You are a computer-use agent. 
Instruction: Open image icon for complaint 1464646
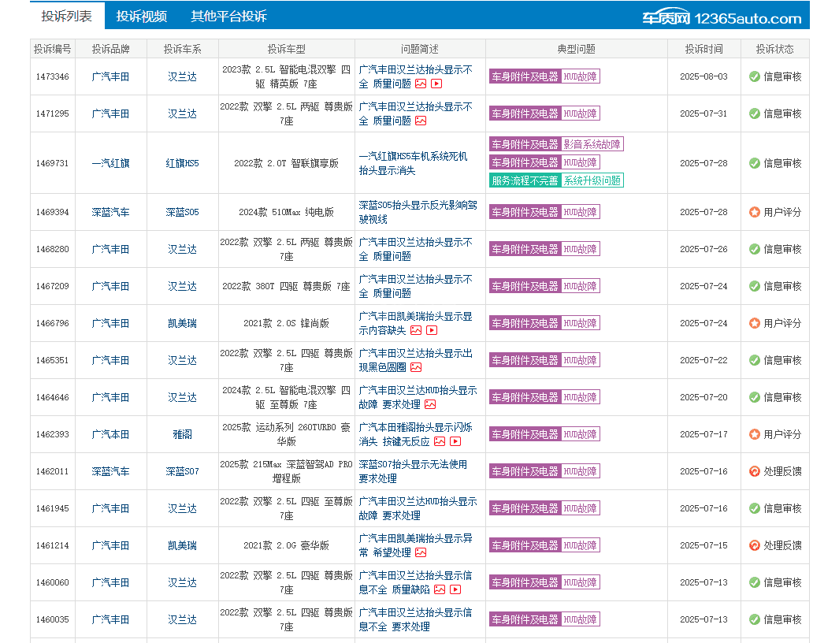pyautogui.click(x=430, y=404)
